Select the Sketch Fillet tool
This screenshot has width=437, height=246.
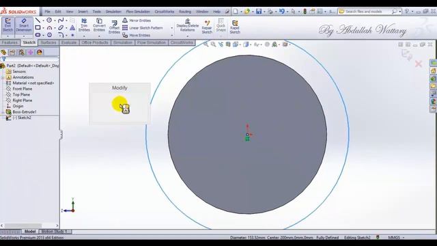pyautogui.click(x=61, y=35)
